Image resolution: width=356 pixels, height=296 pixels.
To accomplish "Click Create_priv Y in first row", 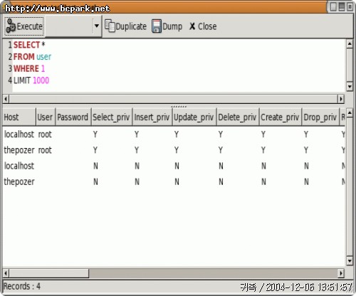I will point(263,134).
